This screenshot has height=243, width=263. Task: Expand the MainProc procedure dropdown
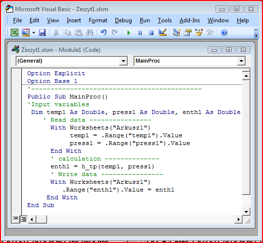coord(241,61)
